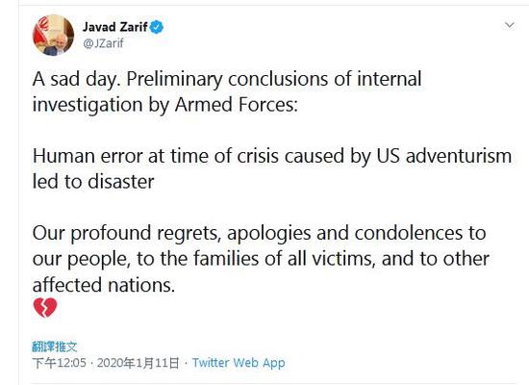Visit the @JZarif handle link

pyautogui.click(x=103, y=43)
